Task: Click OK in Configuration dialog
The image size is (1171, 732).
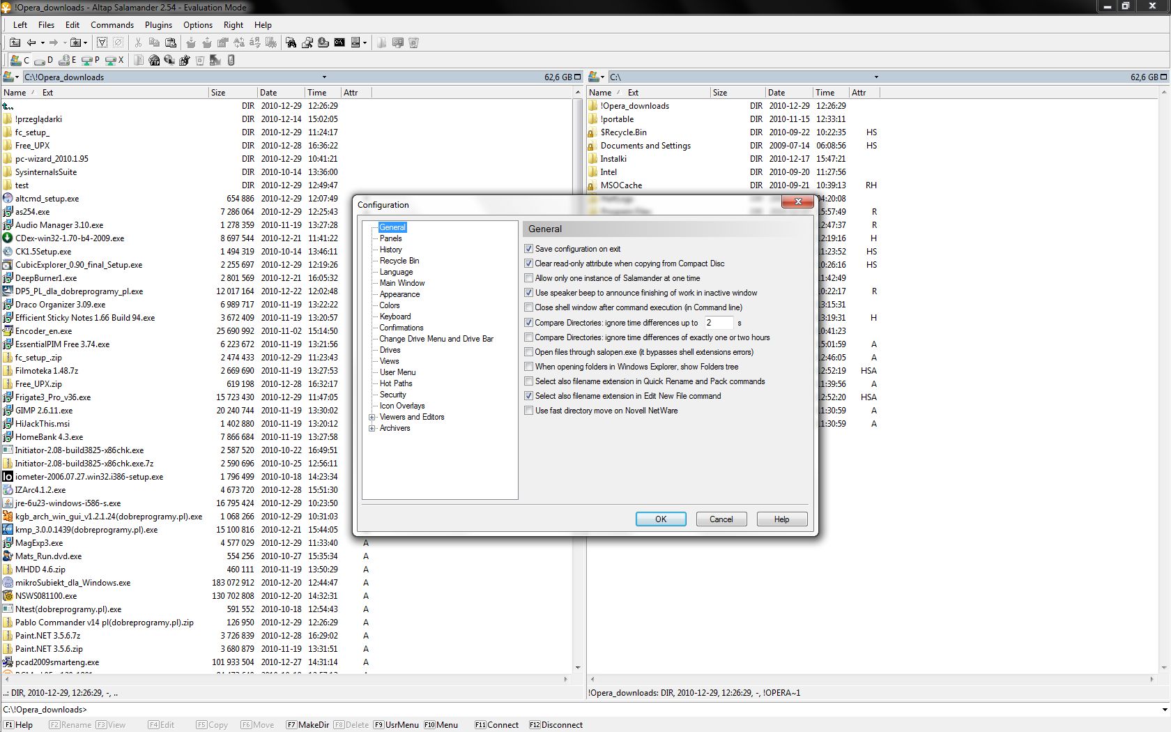Action: (661, 519)
